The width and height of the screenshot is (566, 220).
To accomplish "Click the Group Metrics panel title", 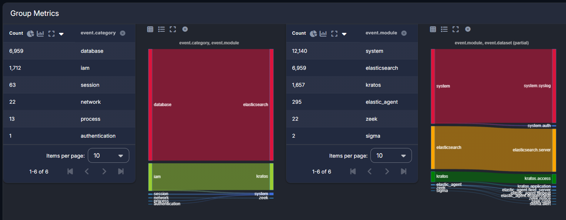I will point(34,13).
